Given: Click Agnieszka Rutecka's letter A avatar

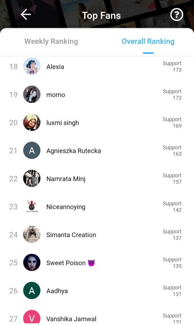Looking at the screenshot, I should tap(32, 151).
